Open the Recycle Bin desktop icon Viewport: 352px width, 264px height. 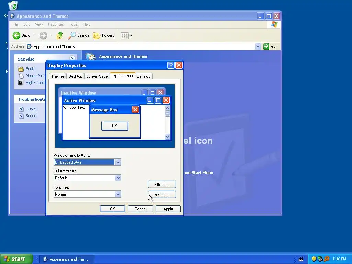(13, 5)
